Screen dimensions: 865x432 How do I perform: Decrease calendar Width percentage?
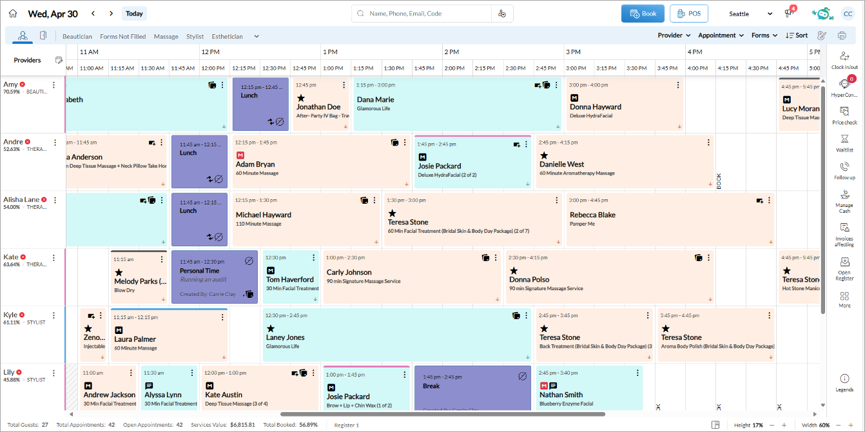tap(839, 425)
